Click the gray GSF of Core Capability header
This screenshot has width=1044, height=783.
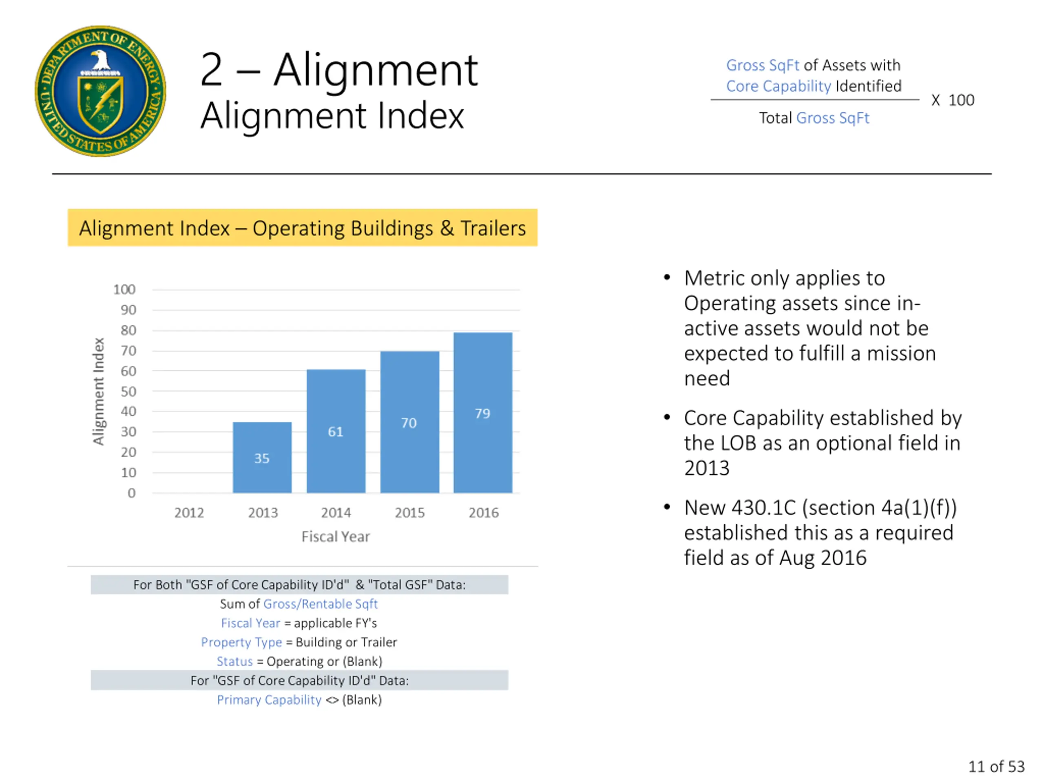point(299,680)
